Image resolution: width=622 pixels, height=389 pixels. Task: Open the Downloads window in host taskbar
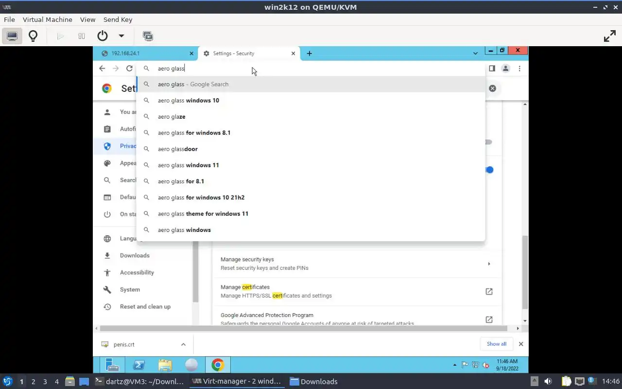314,382
